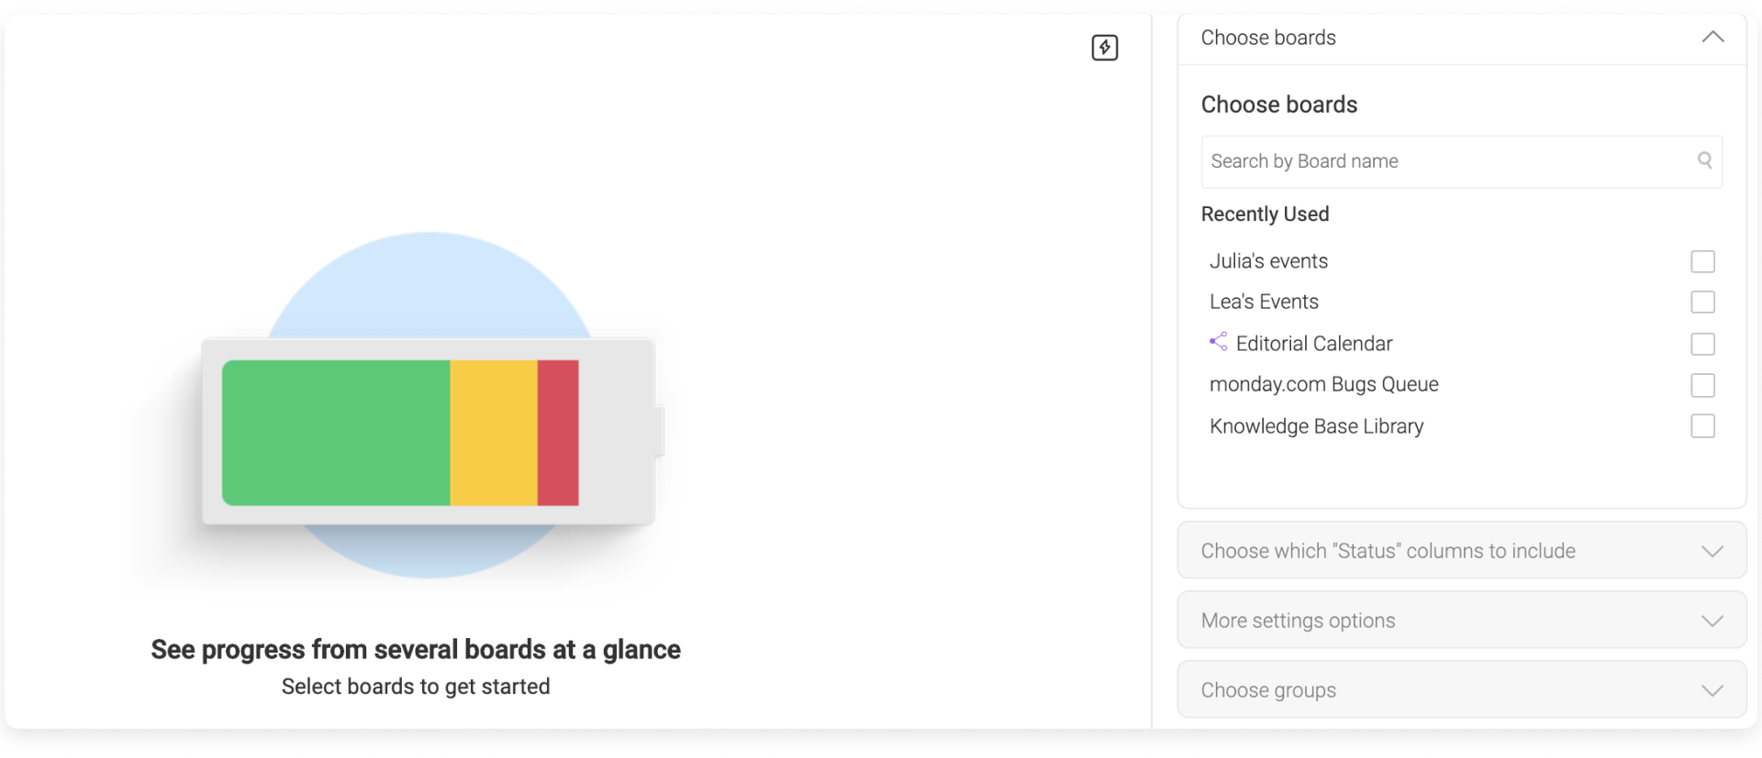The height and width of the screenshot is (758, 1762).
Task: Select the monday.com Bugs Queue checkbox
Action: (x=1702, y=385)
